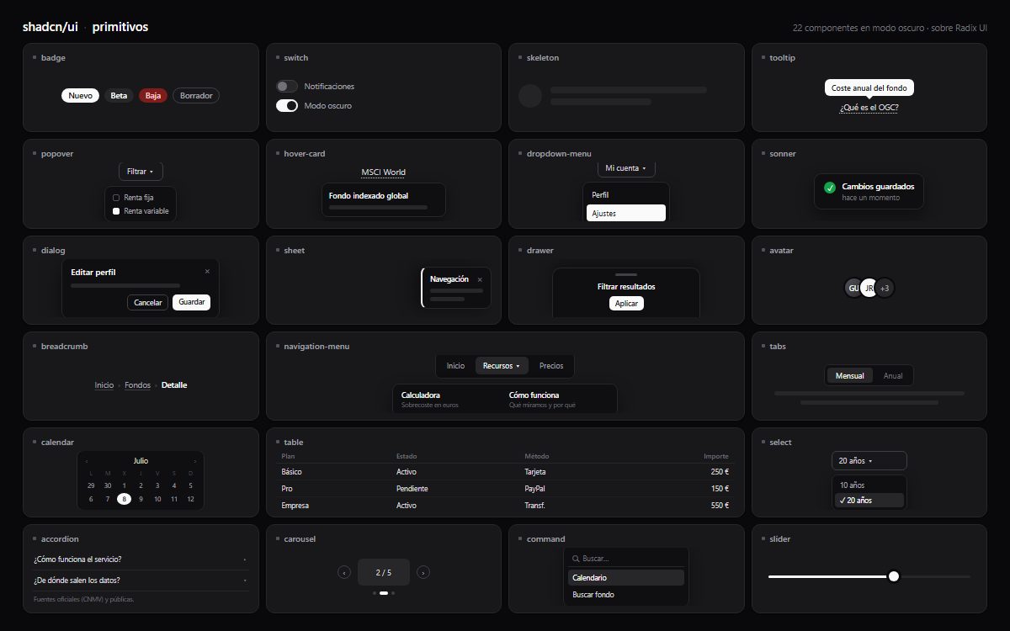This screenshot has width=1010, height=631.
Task: Click the red Baja badge
Action: 153,96
